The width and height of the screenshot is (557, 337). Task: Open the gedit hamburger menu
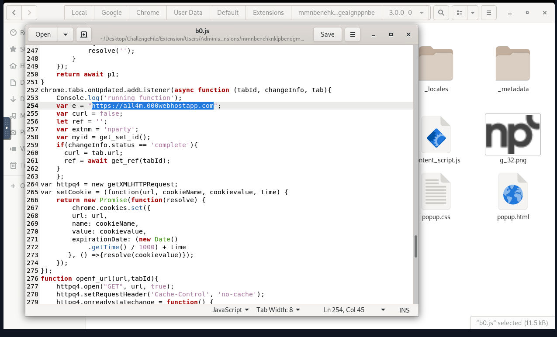coord(353,34)
